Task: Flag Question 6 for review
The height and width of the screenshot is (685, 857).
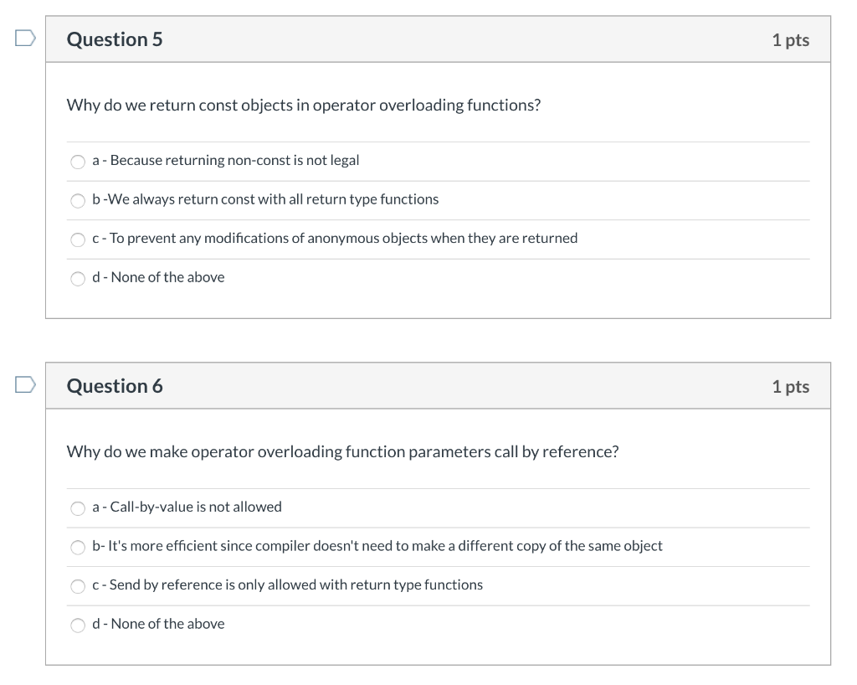Action: click(25, 385)
